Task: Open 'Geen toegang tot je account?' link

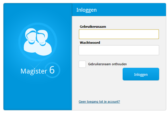Action: point(99,102)
